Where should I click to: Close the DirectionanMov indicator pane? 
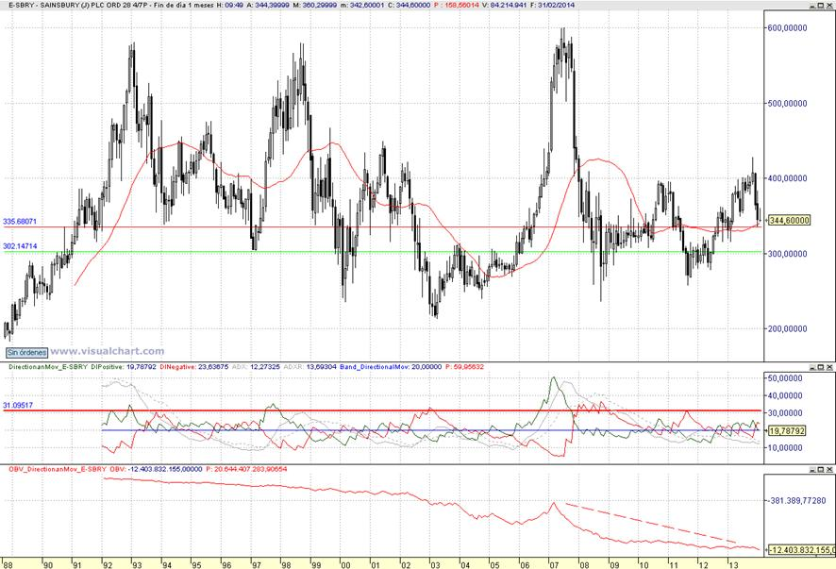tap(829, 367)
